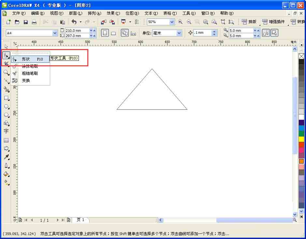Select the Pick tool

6,47
